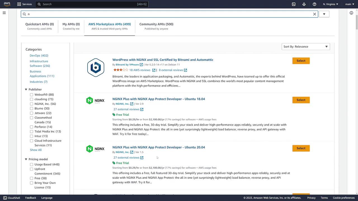Tick the Tidal Media Inc checkbox
The height and width of the screenshot is (201, 358).
pyautogui.click(x=32, y=131)
